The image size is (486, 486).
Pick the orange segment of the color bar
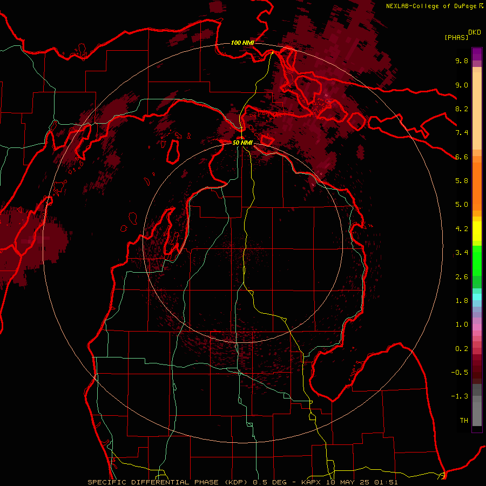477,187
